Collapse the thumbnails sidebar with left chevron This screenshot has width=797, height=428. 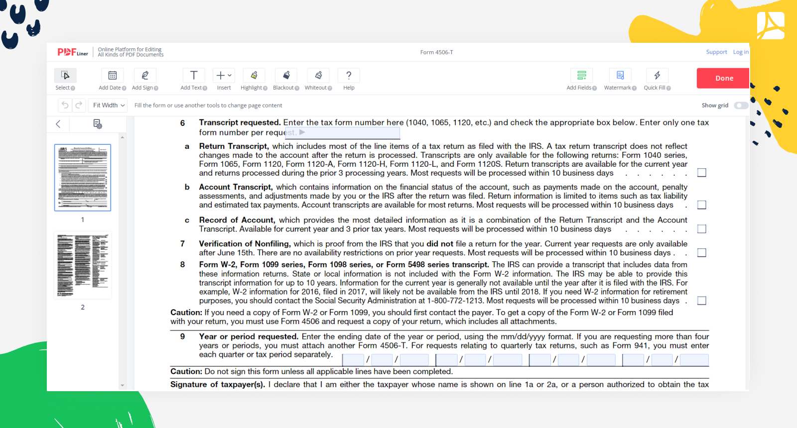pyautogui.click(x=58, y=124)
